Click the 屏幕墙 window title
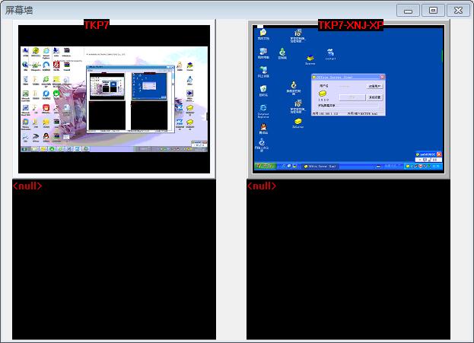The height and width of the screenshot is (343, 474). (19, 11)
